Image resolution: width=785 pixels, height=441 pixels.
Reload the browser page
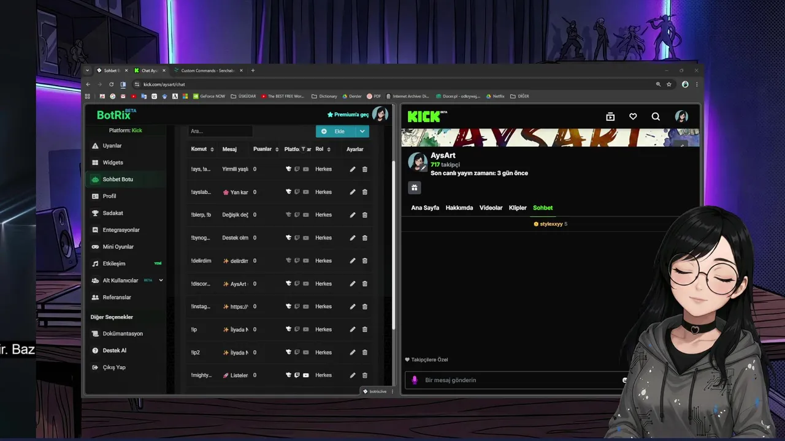[111, 85]
